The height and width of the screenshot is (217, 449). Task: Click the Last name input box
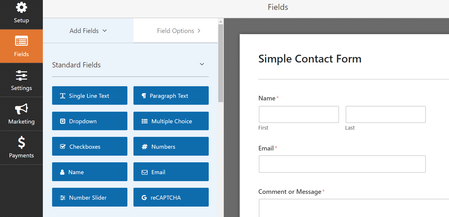386,114
